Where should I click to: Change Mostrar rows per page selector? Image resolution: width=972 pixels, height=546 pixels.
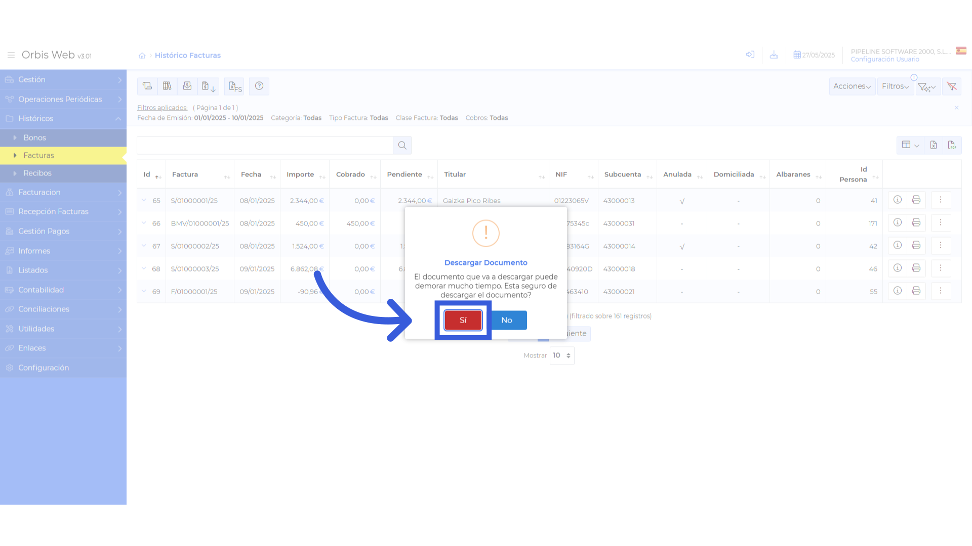tap(562, 355)
